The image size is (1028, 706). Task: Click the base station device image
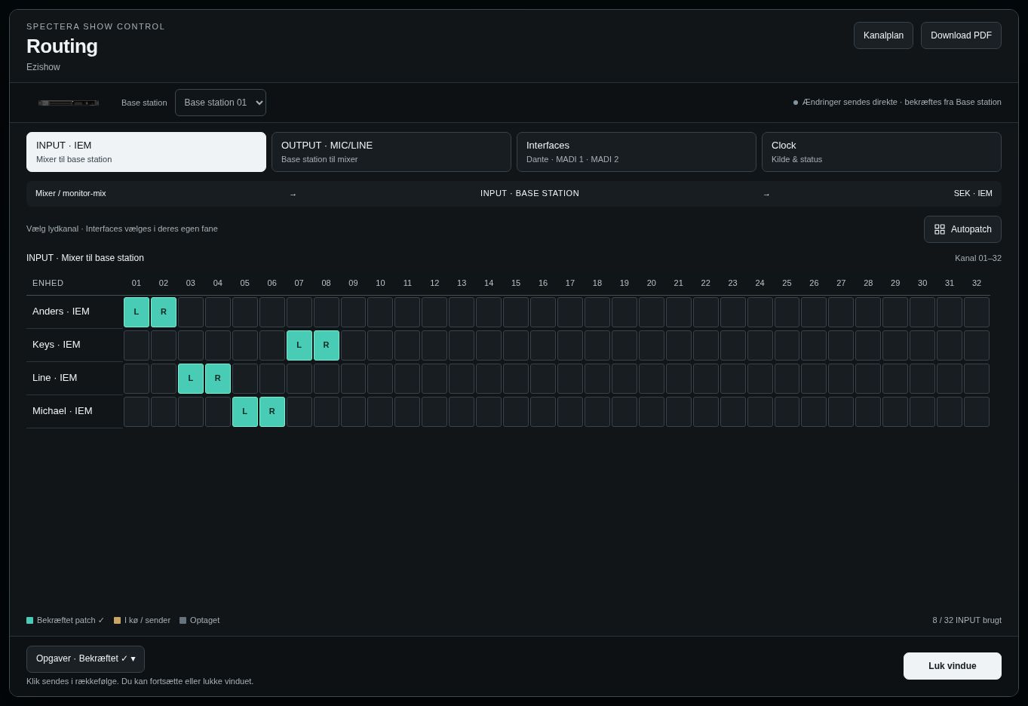point(69,103)
